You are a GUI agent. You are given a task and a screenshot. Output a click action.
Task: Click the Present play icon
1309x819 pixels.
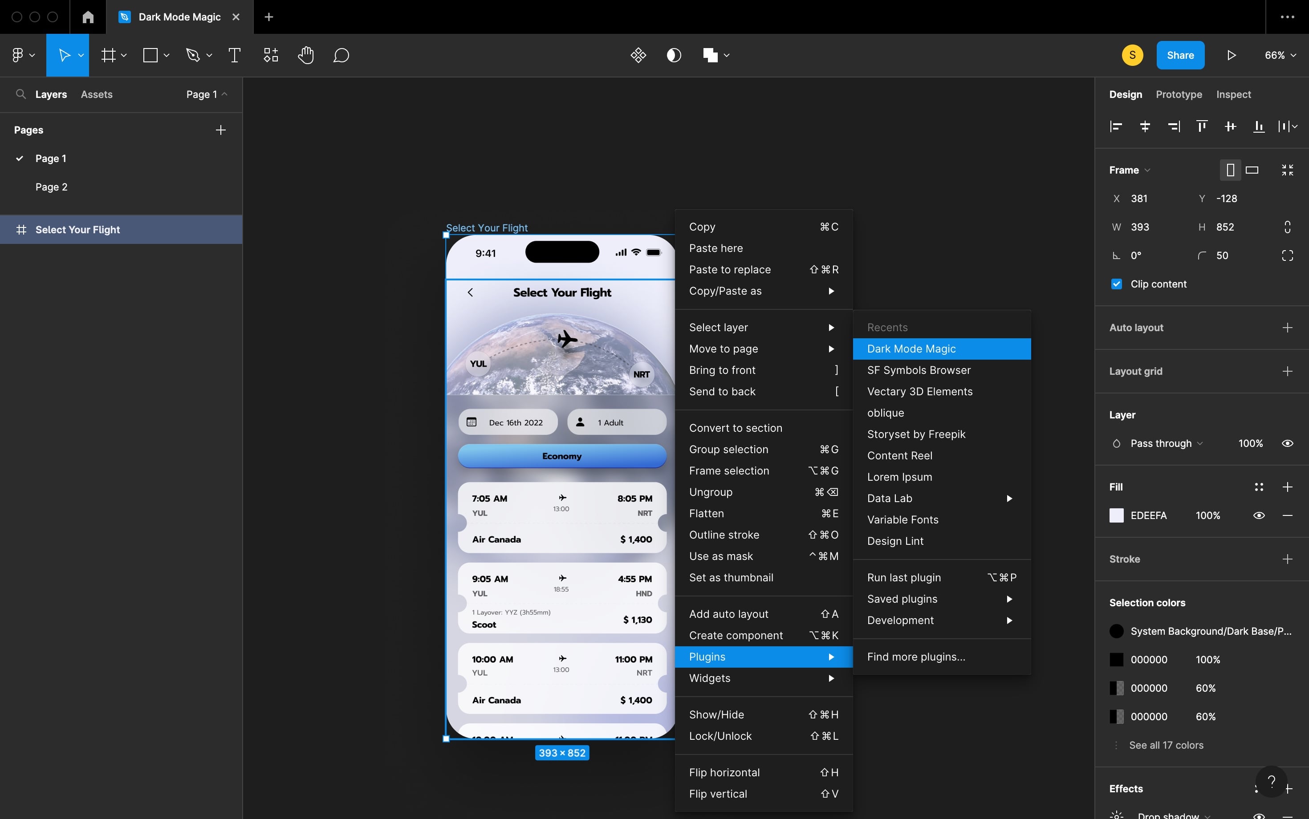[1231, 55]
